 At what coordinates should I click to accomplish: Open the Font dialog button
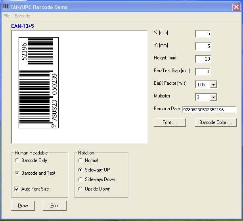click(170, 122)
